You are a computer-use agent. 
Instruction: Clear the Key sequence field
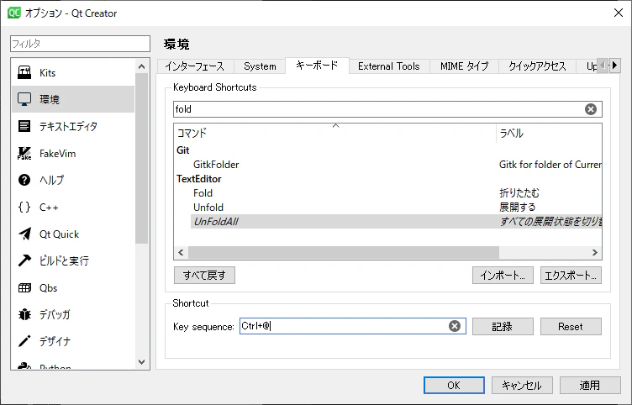coord(454,326)
